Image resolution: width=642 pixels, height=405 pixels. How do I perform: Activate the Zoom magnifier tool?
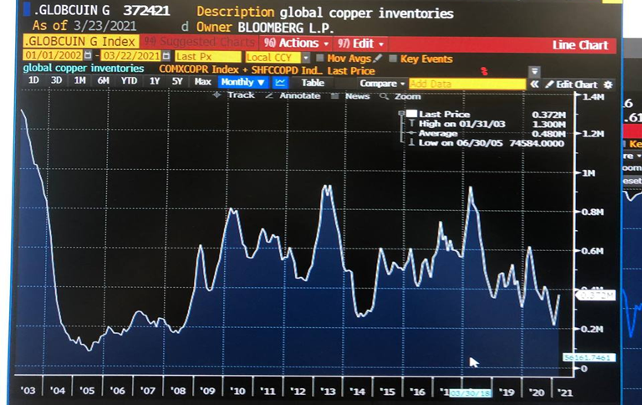(400, 97)
